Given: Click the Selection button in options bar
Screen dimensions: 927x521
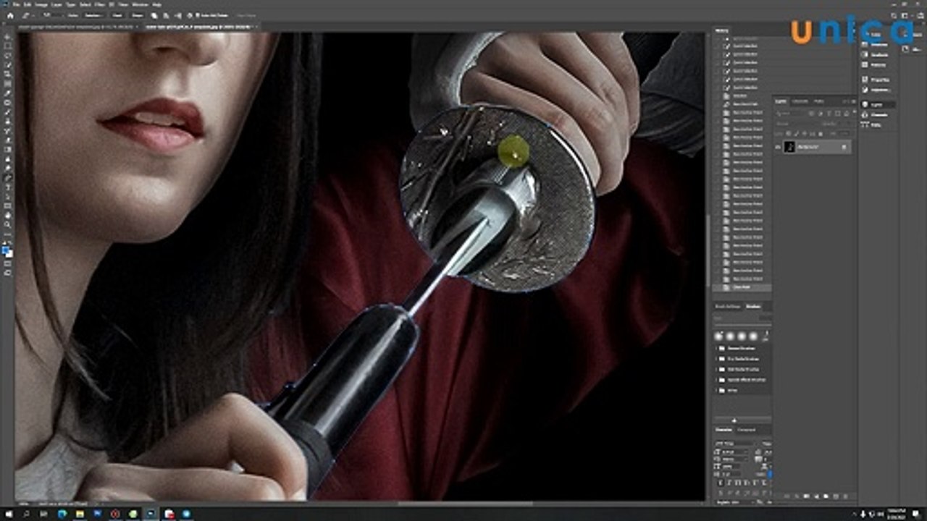Looking at the screenshot, I should click(x=94, y=15).
